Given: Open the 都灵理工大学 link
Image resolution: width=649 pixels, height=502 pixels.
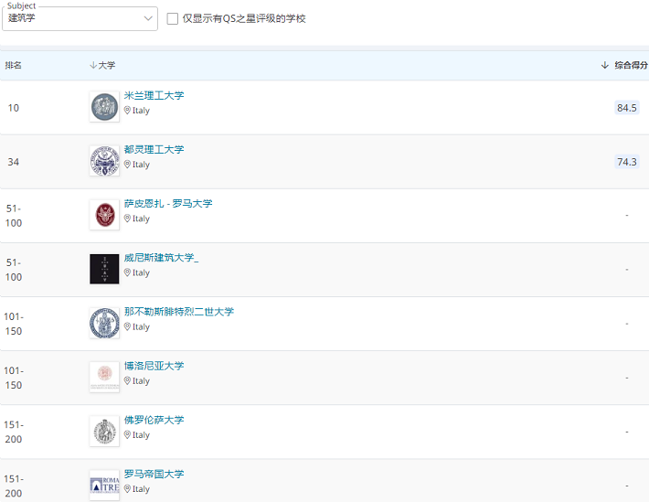Looking at the screenshot, I should coord(154,150).
